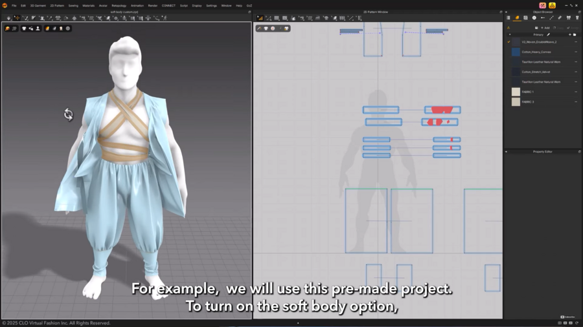Click the running figure icon in 3D toolbar
583x327 pixels.
click(x=165, y=18)
